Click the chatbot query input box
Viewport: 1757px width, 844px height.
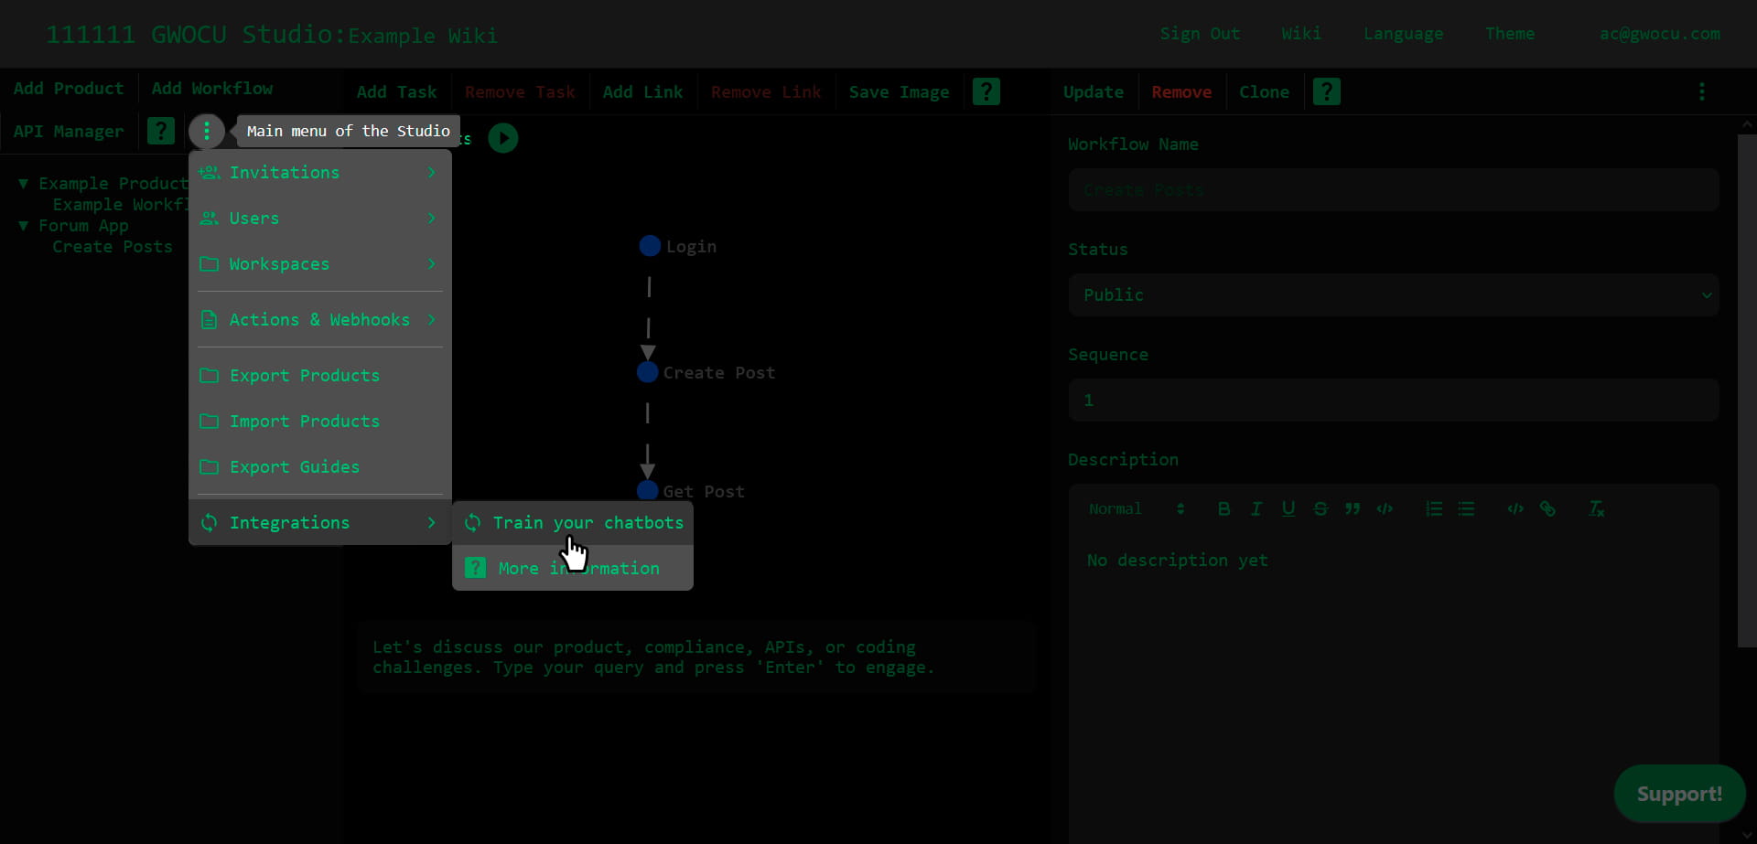click(696, 657)
